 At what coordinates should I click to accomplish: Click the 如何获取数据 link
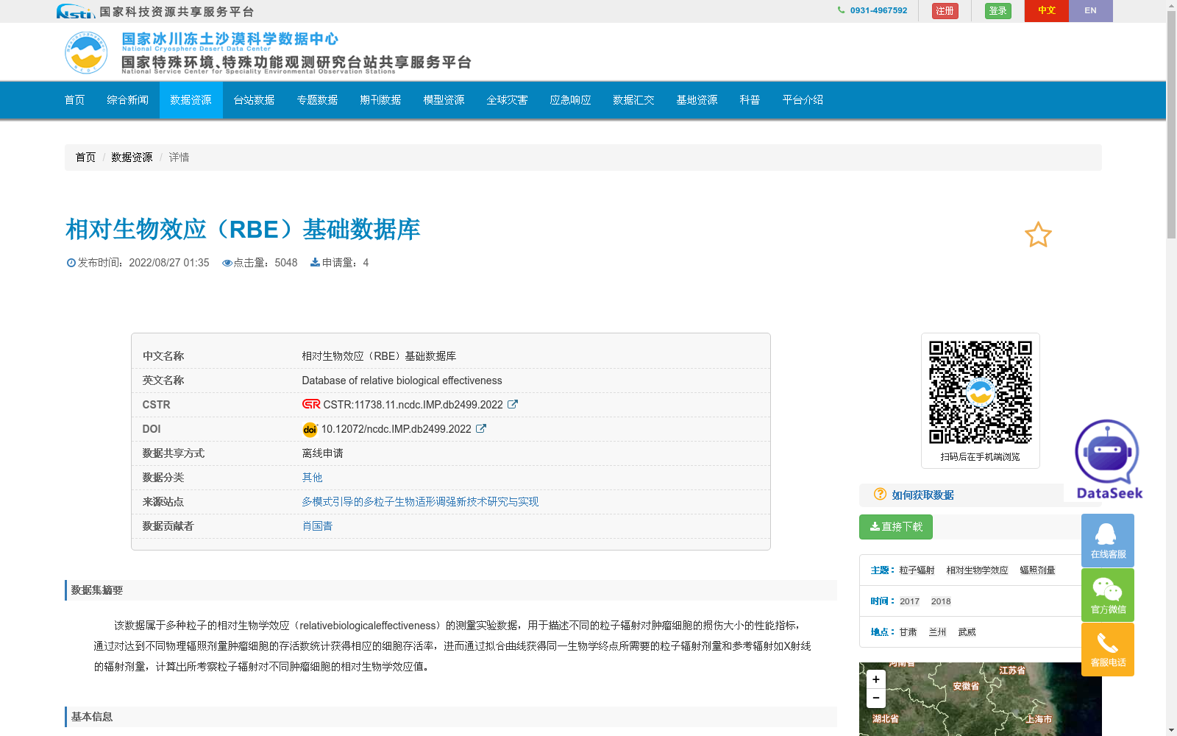click(x=922, y=495)
